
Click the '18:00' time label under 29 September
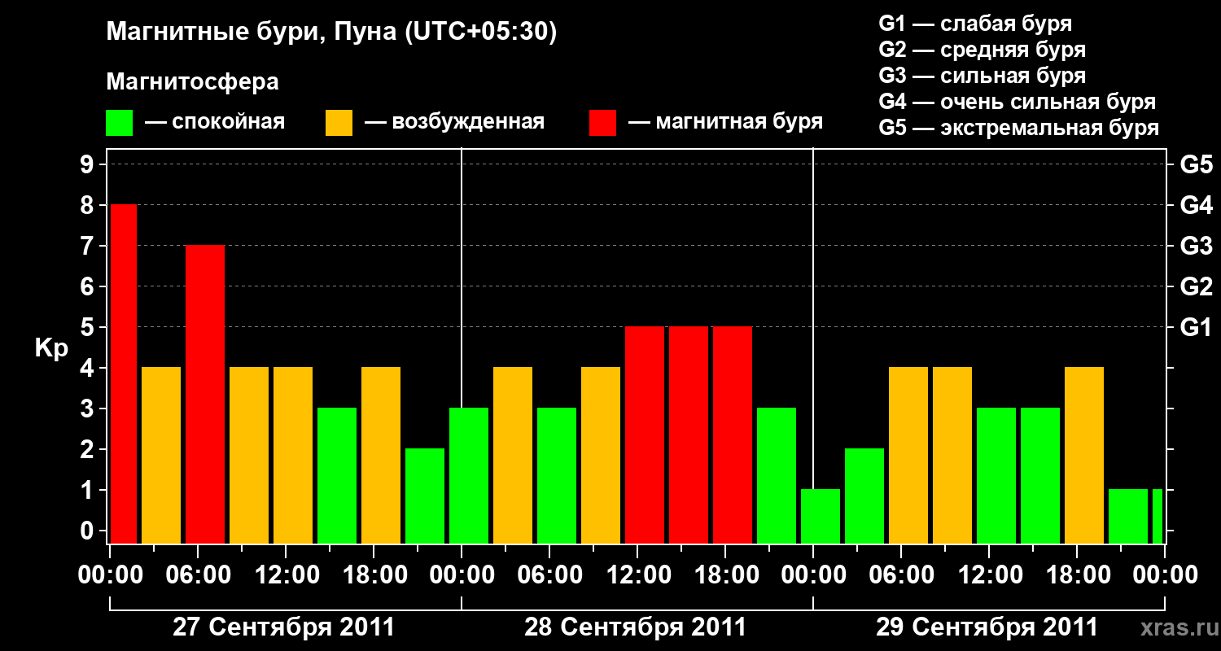tap(1077, 575)
